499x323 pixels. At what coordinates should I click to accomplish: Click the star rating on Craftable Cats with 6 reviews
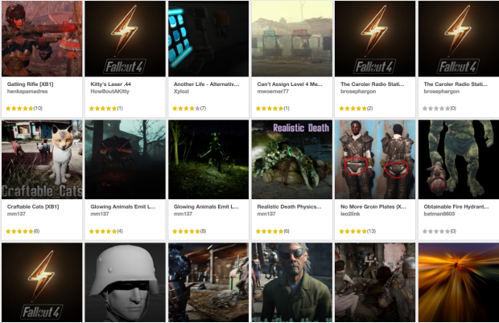(23, 231)
